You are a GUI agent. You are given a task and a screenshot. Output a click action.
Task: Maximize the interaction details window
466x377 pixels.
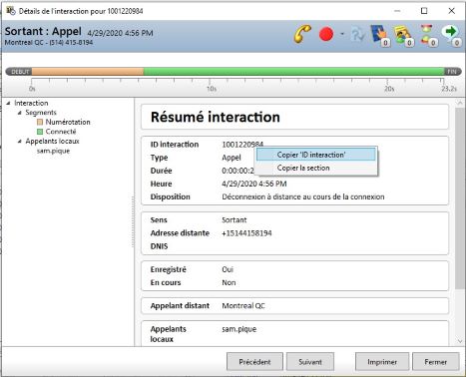424,11
